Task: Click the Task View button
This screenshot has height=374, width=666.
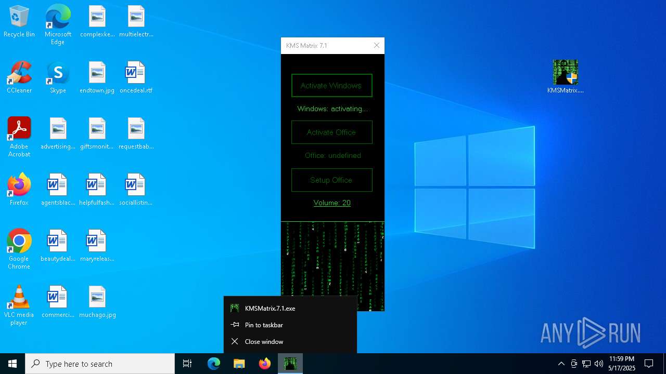Action: point(187,364)
